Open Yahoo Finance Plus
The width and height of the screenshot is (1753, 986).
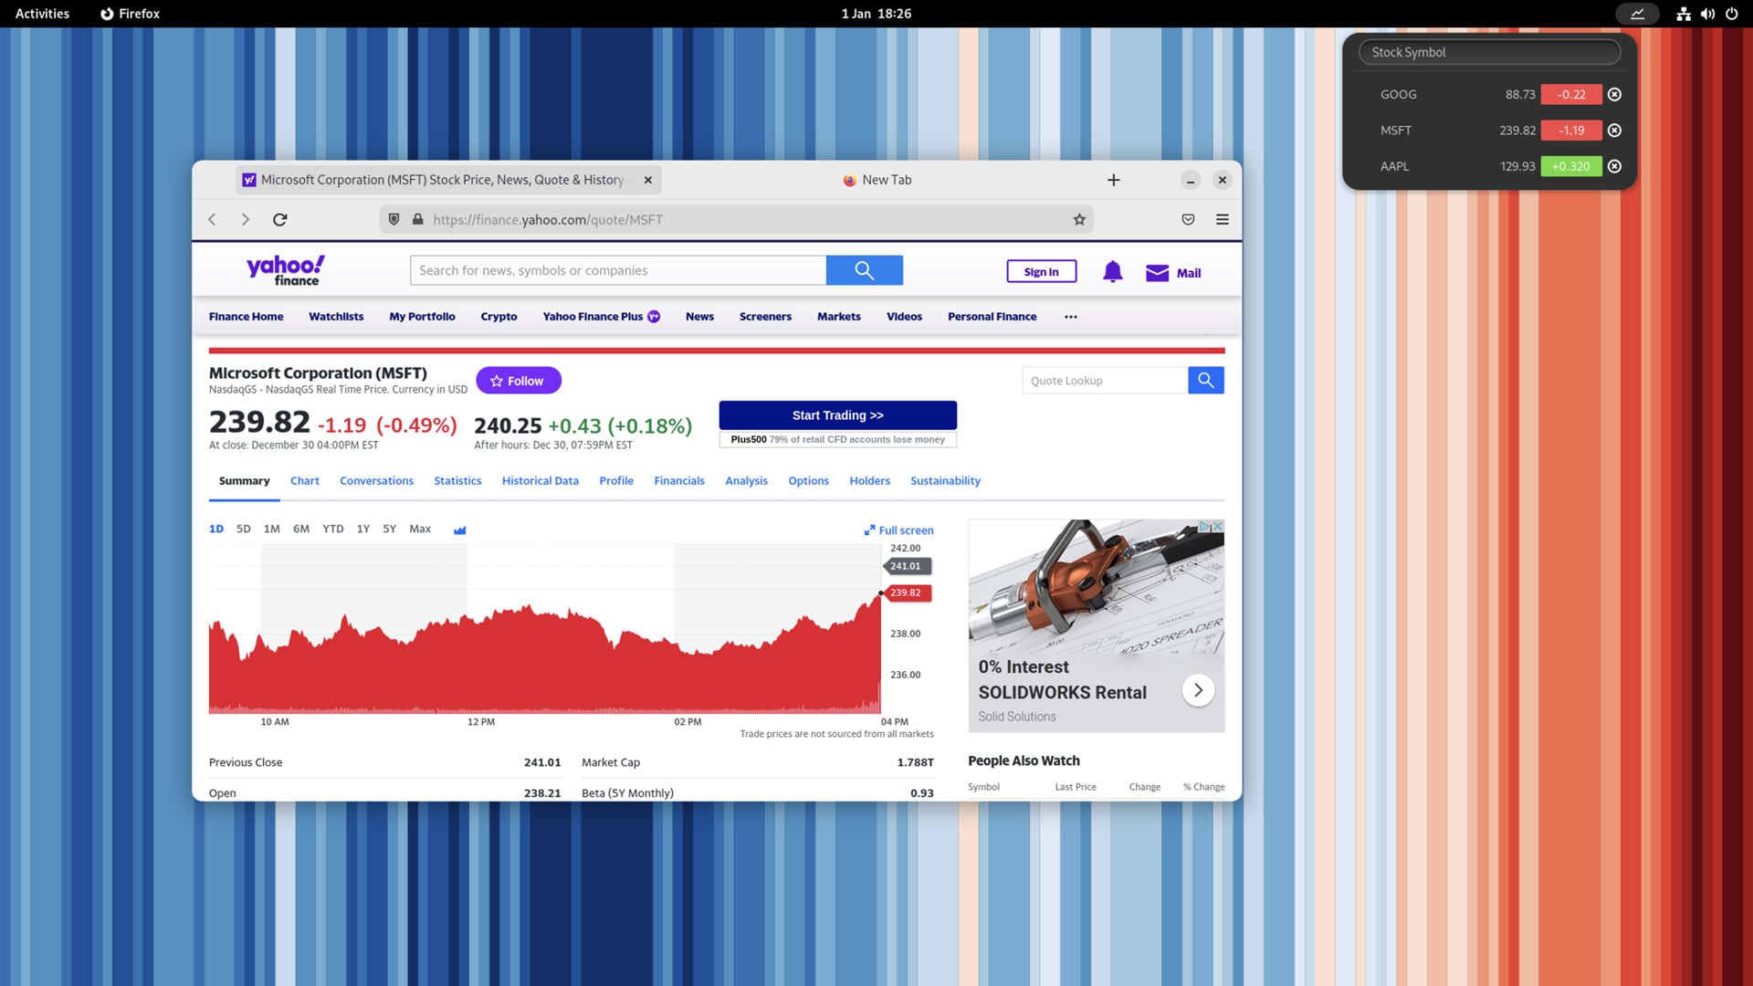click(x=601, y=317)
